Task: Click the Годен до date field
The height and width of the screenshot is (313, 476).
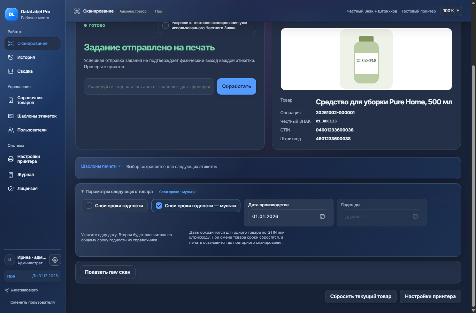Action: click(x=382, y=216)
